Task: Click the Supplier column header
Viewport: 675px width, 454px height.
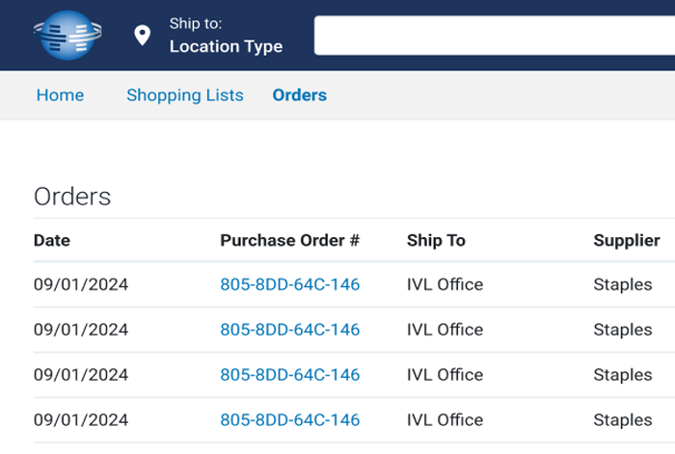Action: 627,240
